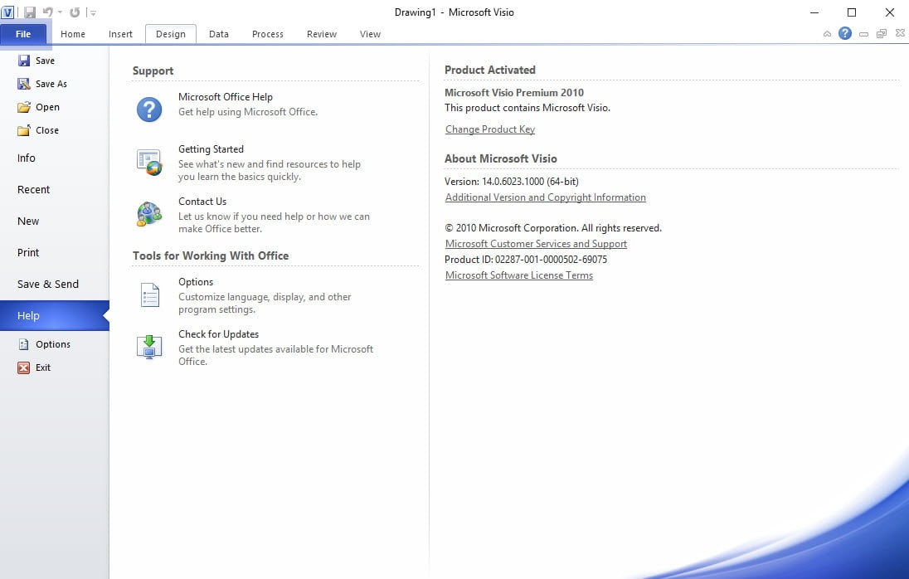
Task: Click the Open folder icon
Action: [x=24, y=107]
